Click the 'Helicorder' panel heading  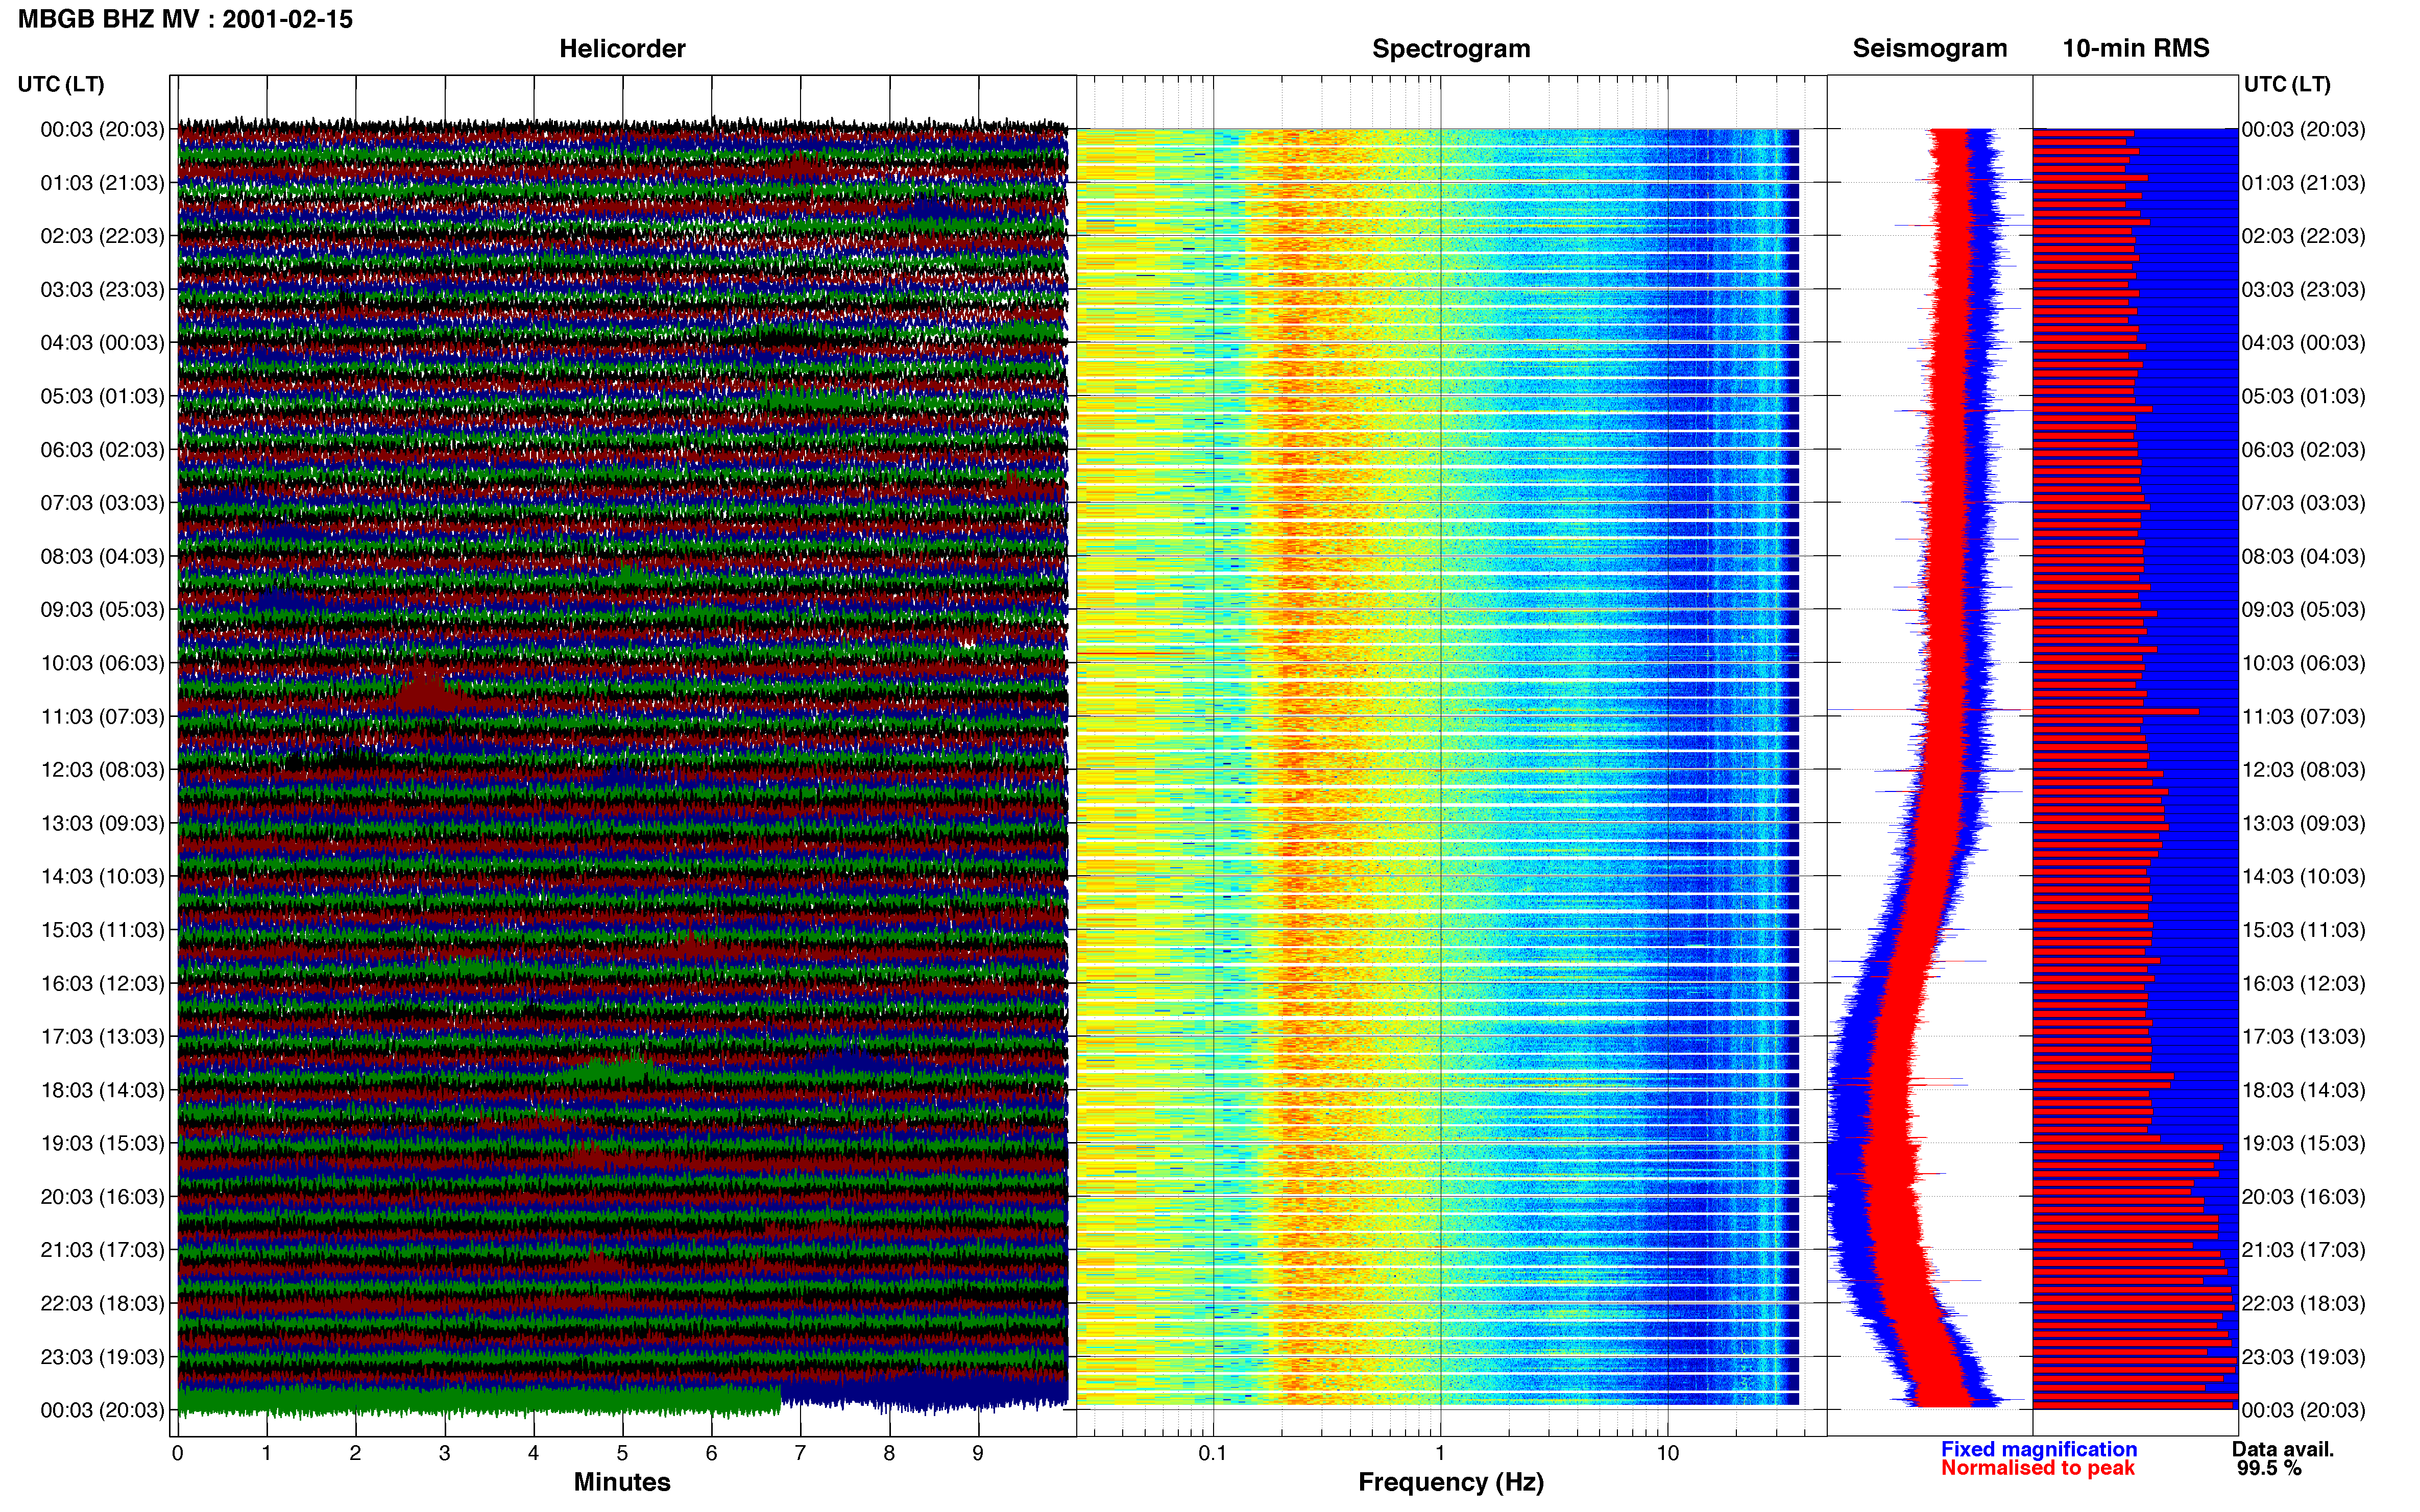pos(621,48)
